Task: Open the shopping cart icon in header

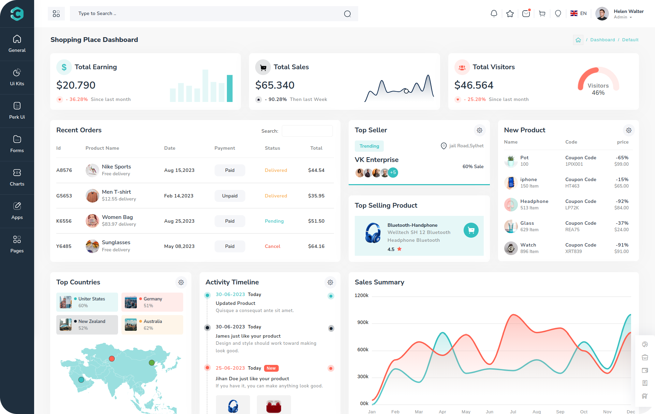Action: tap(542, 14)
